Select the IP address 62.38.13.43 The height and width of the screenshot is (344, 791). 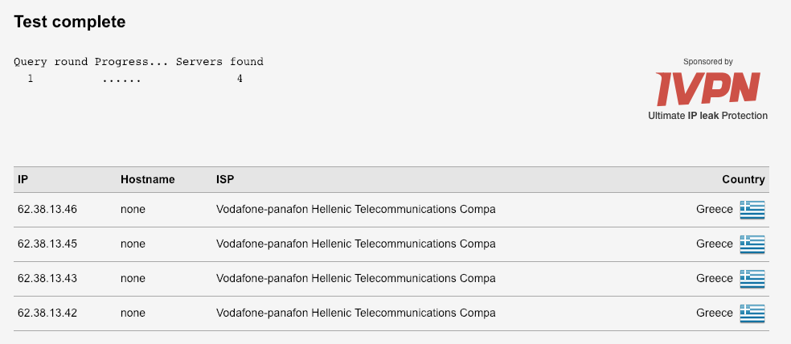click(x=47, y=278)
